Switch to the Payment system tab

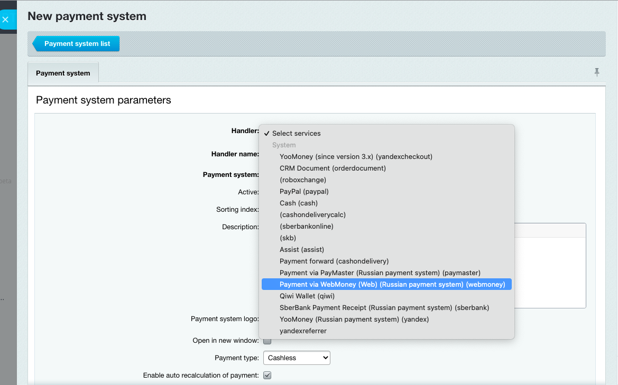(x=63, y=73)
